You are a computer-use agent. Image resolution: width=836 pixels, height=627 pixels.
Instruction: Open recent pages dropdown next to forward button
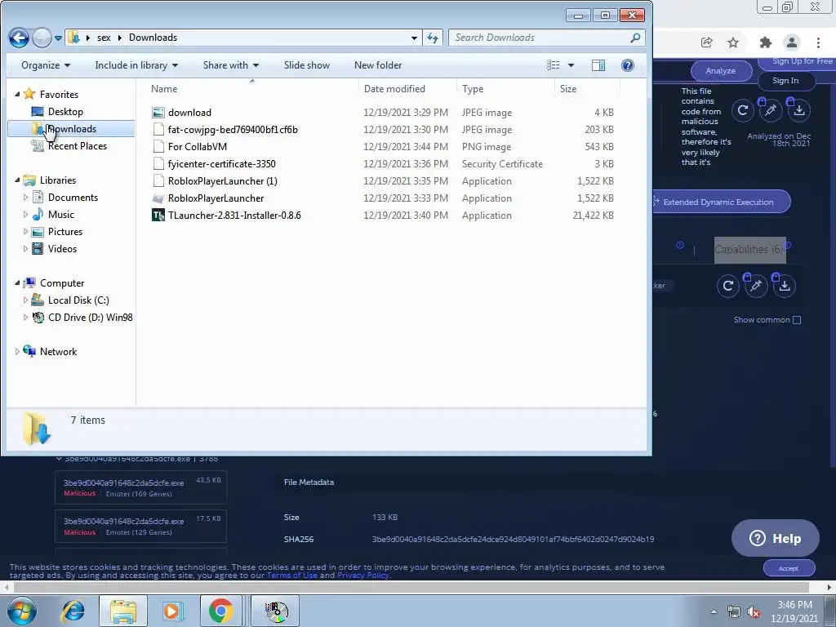(58, 38)
